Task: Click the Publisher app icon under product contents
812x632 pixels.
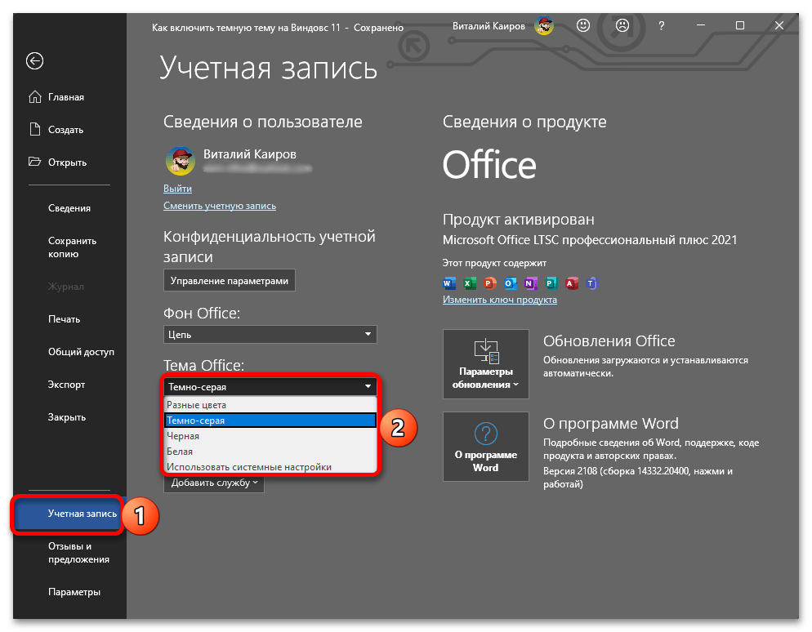Action: [x=551, y=283]
